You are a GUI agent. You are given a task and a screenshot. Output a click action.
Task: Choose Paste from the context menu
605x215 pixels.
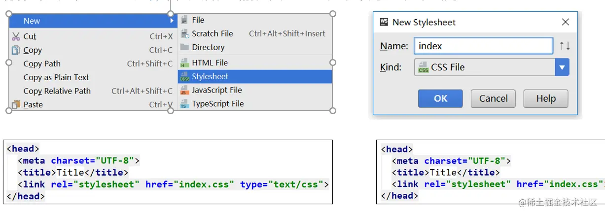click(93, 104)
